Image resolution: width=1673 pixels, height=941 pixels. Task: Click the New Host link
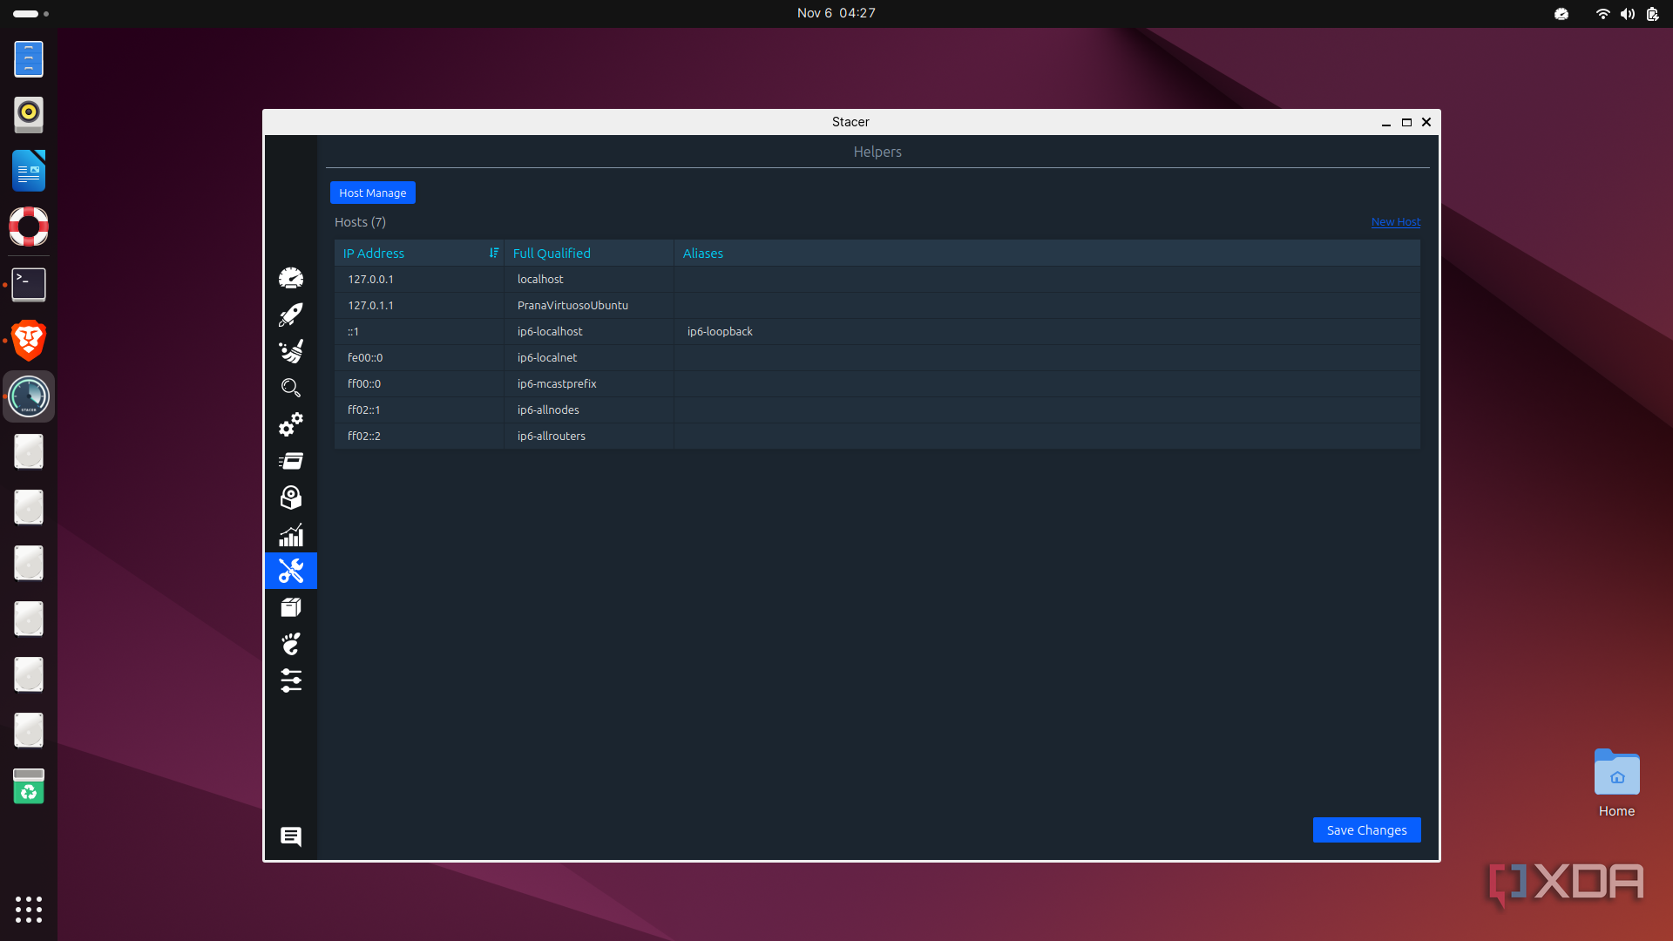(x=1396, y=221)
